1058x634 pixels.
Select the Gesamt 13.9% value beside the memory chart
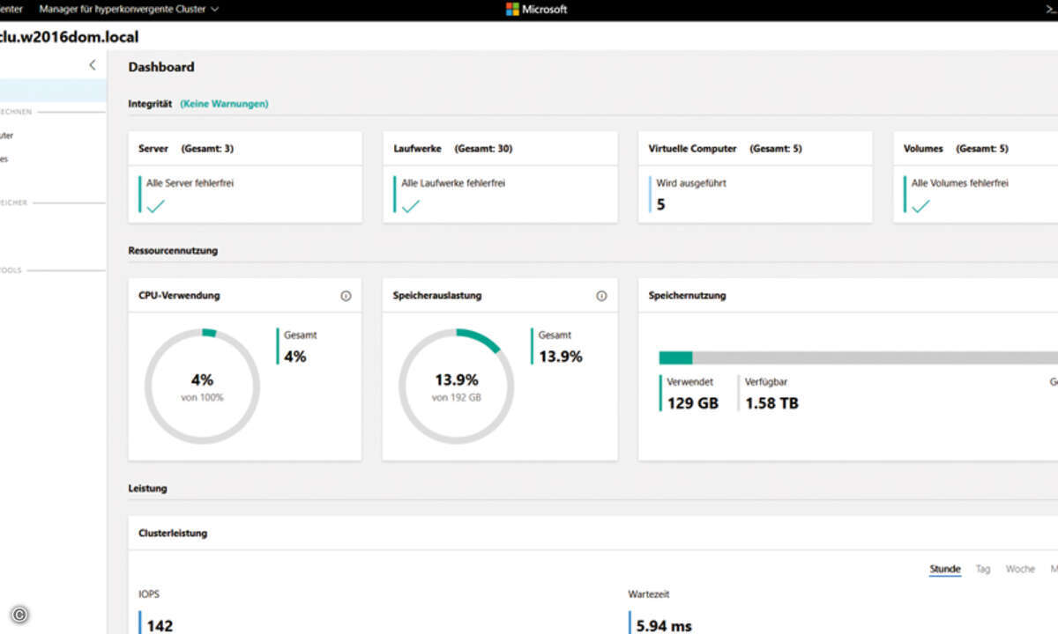pos(558,347)
